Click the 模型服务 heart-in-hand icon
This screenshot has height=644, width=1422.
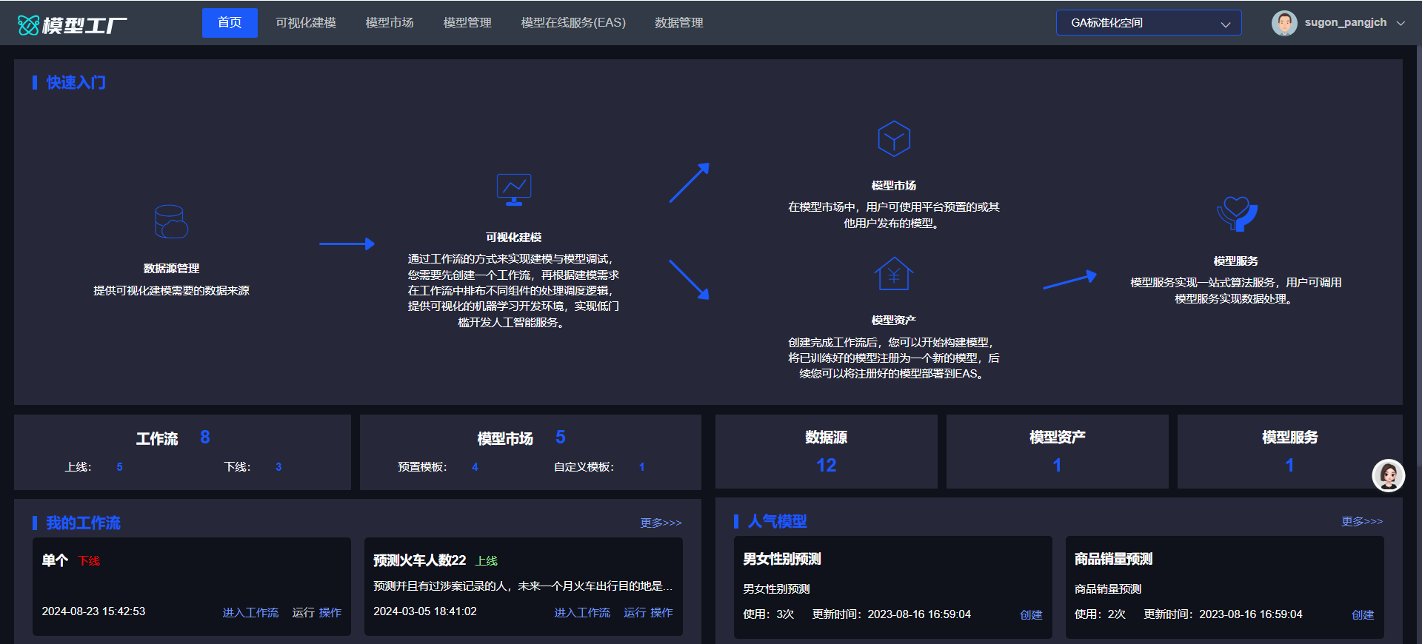pos(1236,213)
